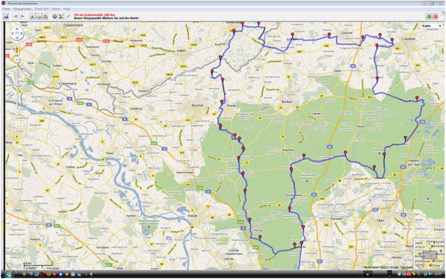Image resolution: width=446 pixels, height=279 pixels.
Task: Click the Emmerich am Rhein label
Action: coord(56,102)
